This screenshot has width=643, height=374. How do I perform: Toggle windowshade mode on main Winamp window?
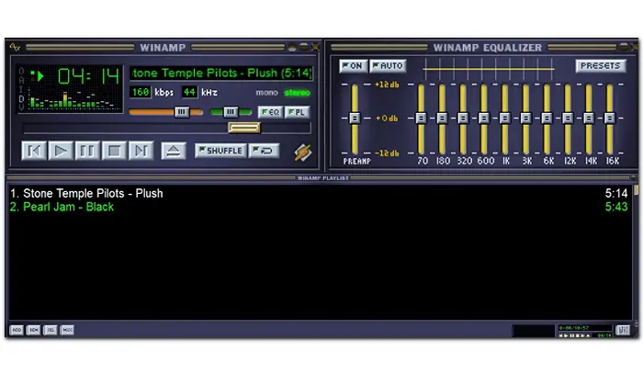(x=303, y=48)
